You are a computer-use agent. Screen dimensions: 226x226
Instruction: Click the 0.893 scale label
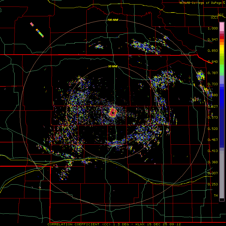coord(213,50)
